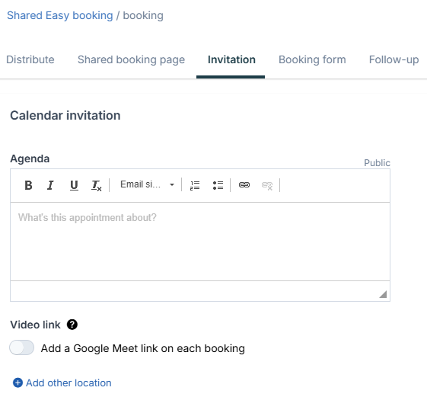Open Video link help question mark
The height and width of the screenshot is (397, 427).
pos(72,325)
